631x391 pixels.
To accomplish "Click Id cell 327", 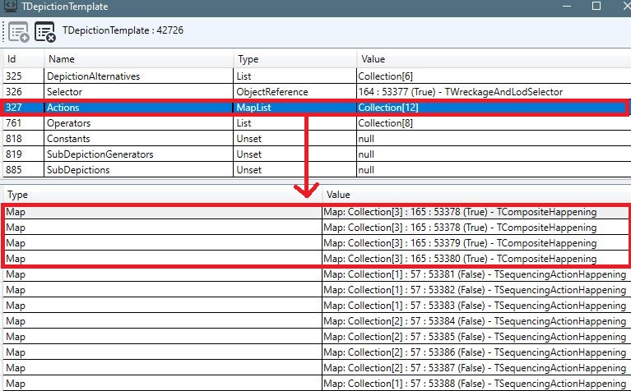I will [x=23, y=108].
